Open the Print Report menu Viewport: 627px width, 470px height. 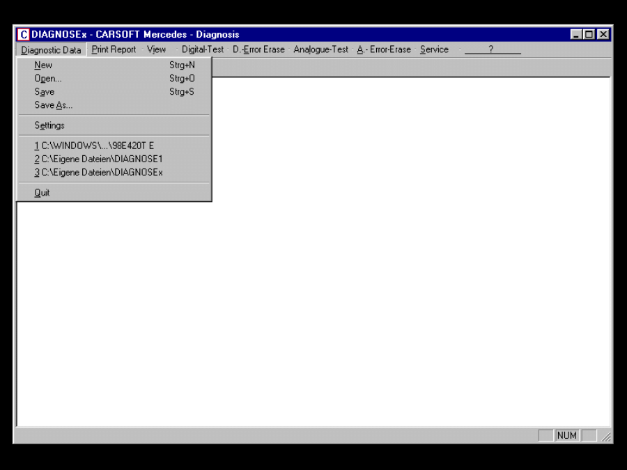point(114,50)
